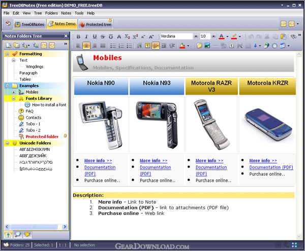Viewport: 305px width, 251px height.
Task: Toggle bold formatting
Action: click(78, 37)
